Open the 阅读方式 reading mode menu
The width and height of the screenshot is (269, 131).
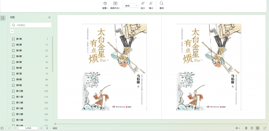point(115,5)
